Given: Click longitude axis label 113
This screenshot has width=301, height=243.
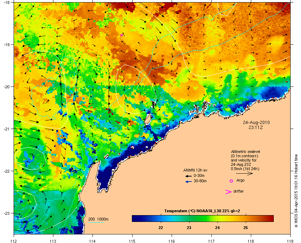Looking at the screenshot, I should point(53,241).
